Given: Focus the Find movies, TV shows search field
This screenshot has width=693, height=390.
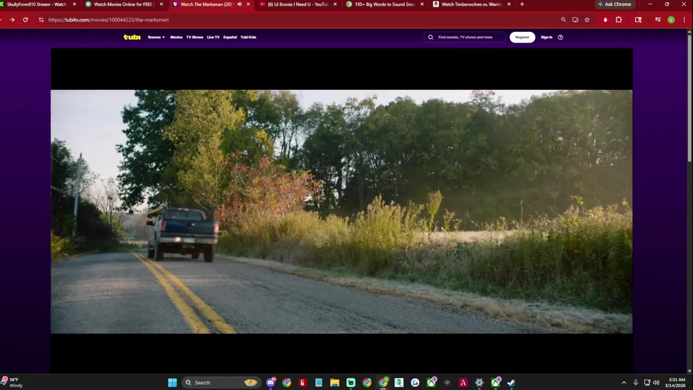Looking at the screenshot, I should (x=465, y=37).
